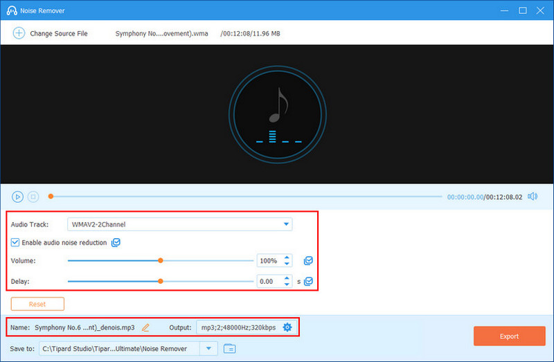Click the Reset button

[37, 304]
